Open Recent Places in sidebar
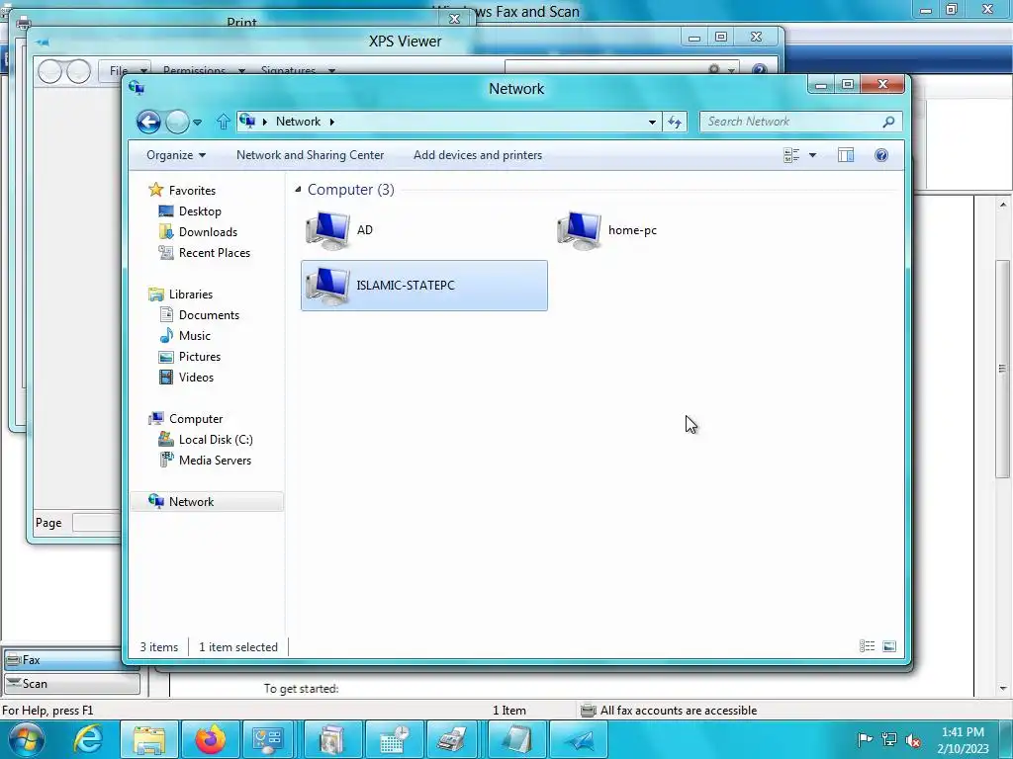This screenshot has width=1013, height=759. pos(214,253)
